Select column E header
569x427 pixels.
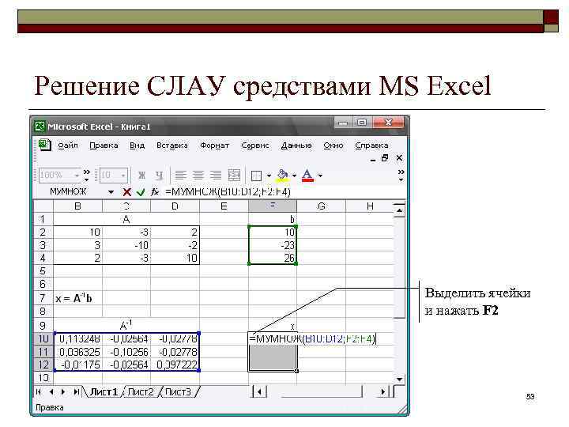click(224, 206)
